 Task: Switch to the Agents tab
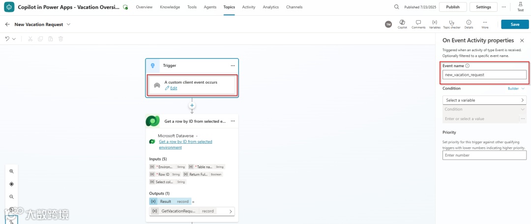pos(210,7)
